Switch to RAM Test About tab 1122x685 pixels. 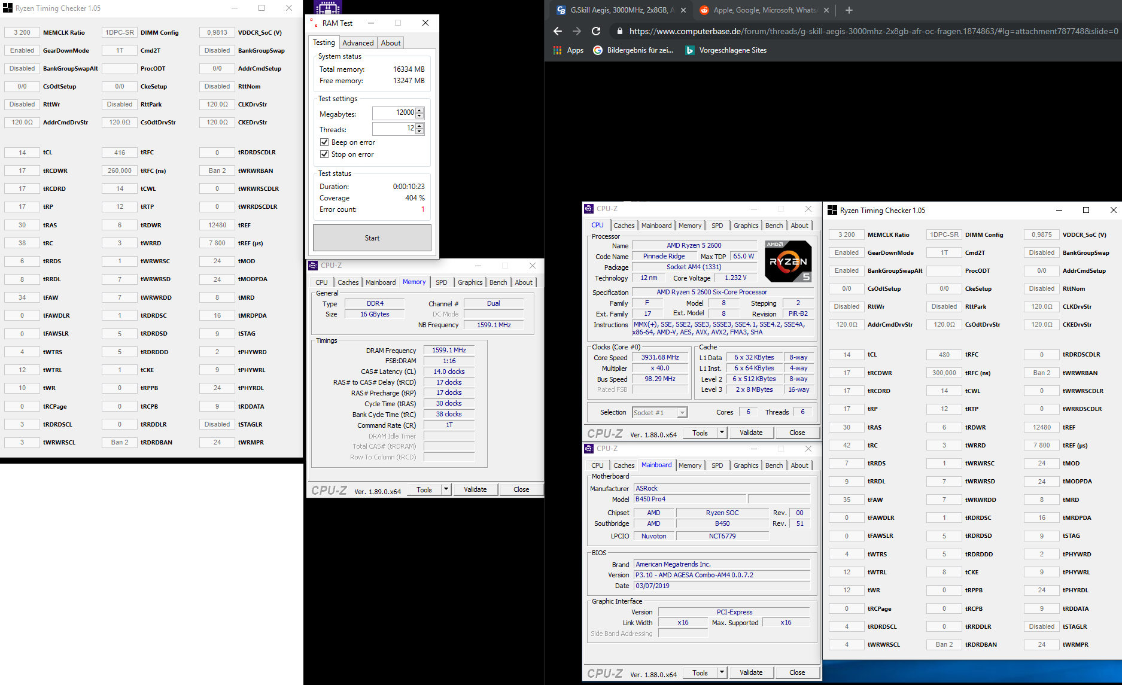(x=391, y=43)
